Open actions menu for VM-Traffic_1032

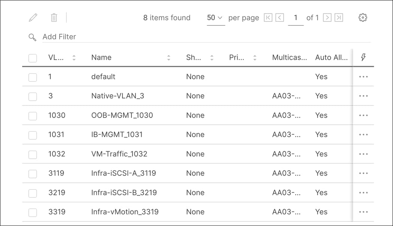pos(363,154)
